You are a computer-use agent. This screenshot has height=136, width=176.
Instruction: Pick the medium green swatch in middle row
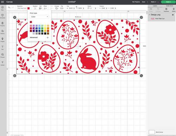click(42, 28)
